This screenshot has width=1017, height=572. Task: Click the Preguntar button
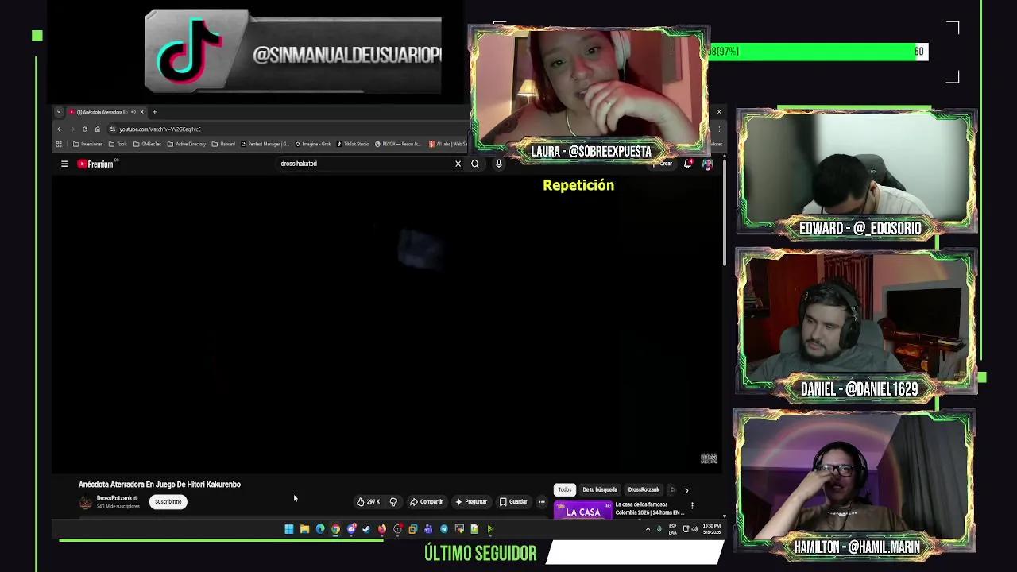[470, 501]
